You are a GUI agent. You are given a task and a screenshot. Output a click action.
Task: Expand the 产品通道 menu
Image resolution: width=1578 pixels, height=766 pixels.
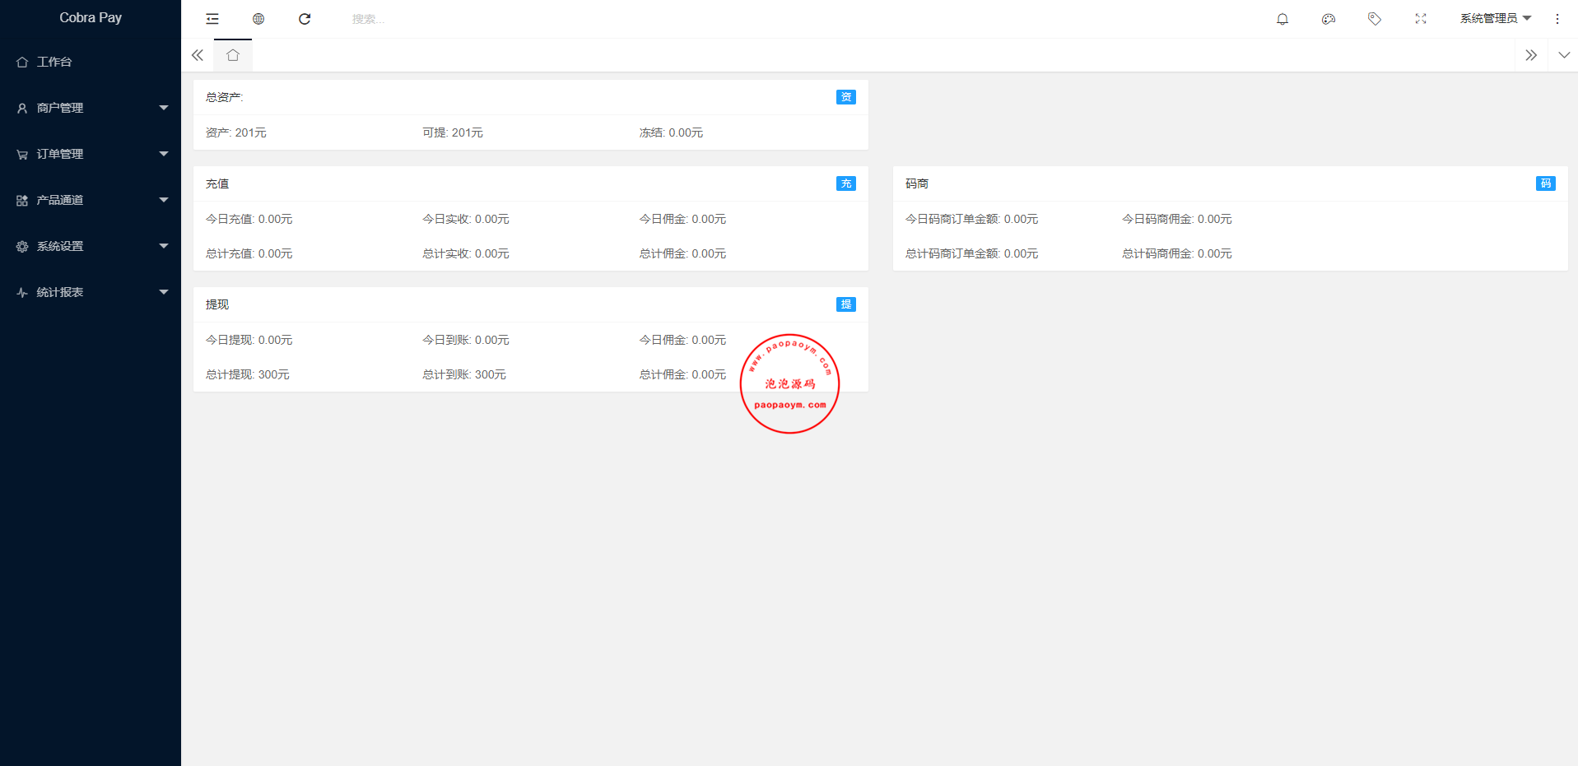(x=91, y=200)
